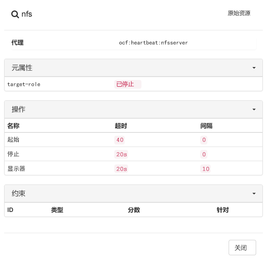Collapse the 元属性 panel with its caret
This screenshot has width=267, height=259.
(x=254, y=68)
